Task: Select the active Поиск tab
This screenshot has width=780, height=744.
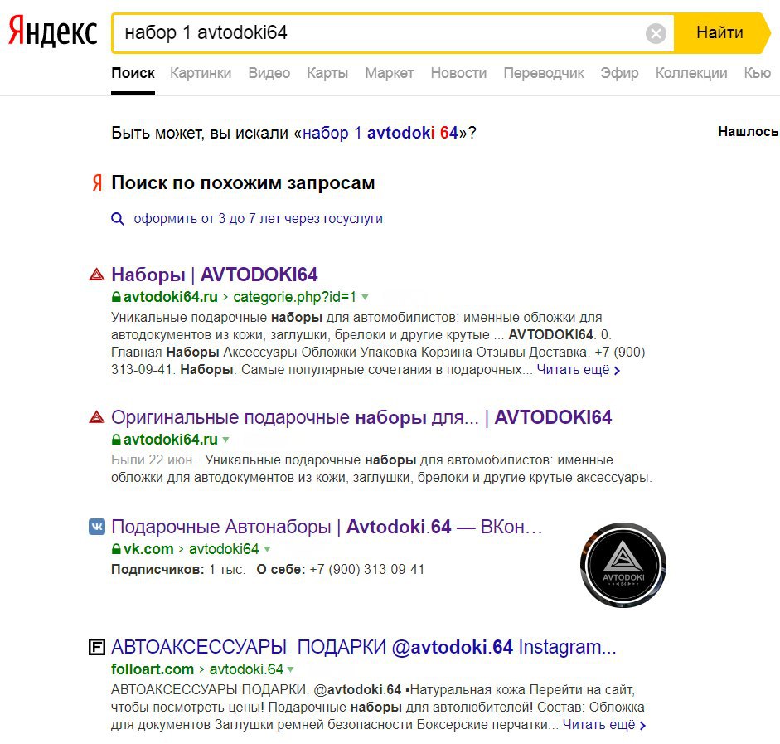Action: coord(133,73)
